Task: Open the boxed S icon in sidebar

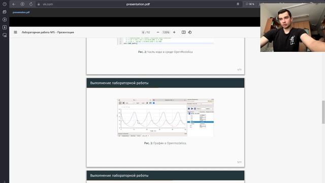Action: (5, 27)
